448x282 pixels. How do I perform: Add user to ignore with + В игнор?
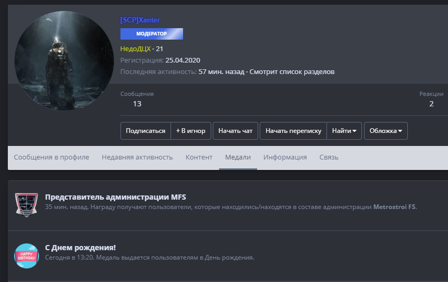191,131
